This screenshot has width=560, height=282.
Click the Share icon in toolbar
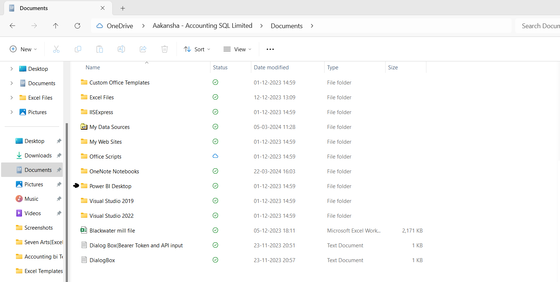143,49
